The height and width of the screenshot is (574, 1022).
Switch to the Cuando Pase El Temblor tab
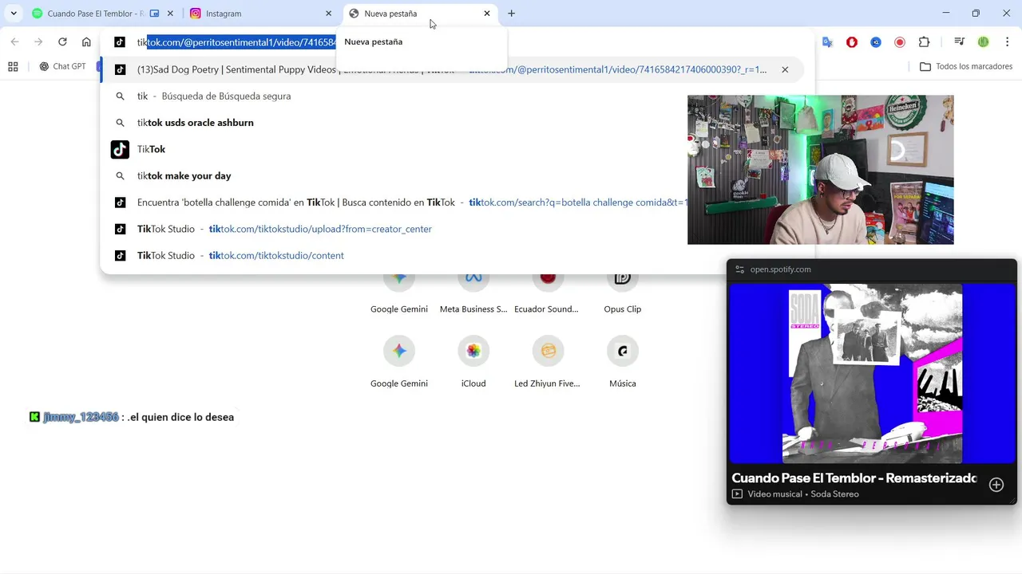101,14
